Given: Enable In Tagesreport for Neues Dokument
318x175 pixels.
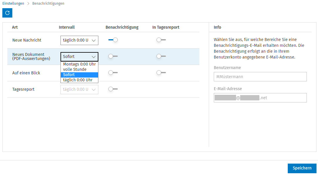Looking at the screenshot, I should click(x=161, y=56).
